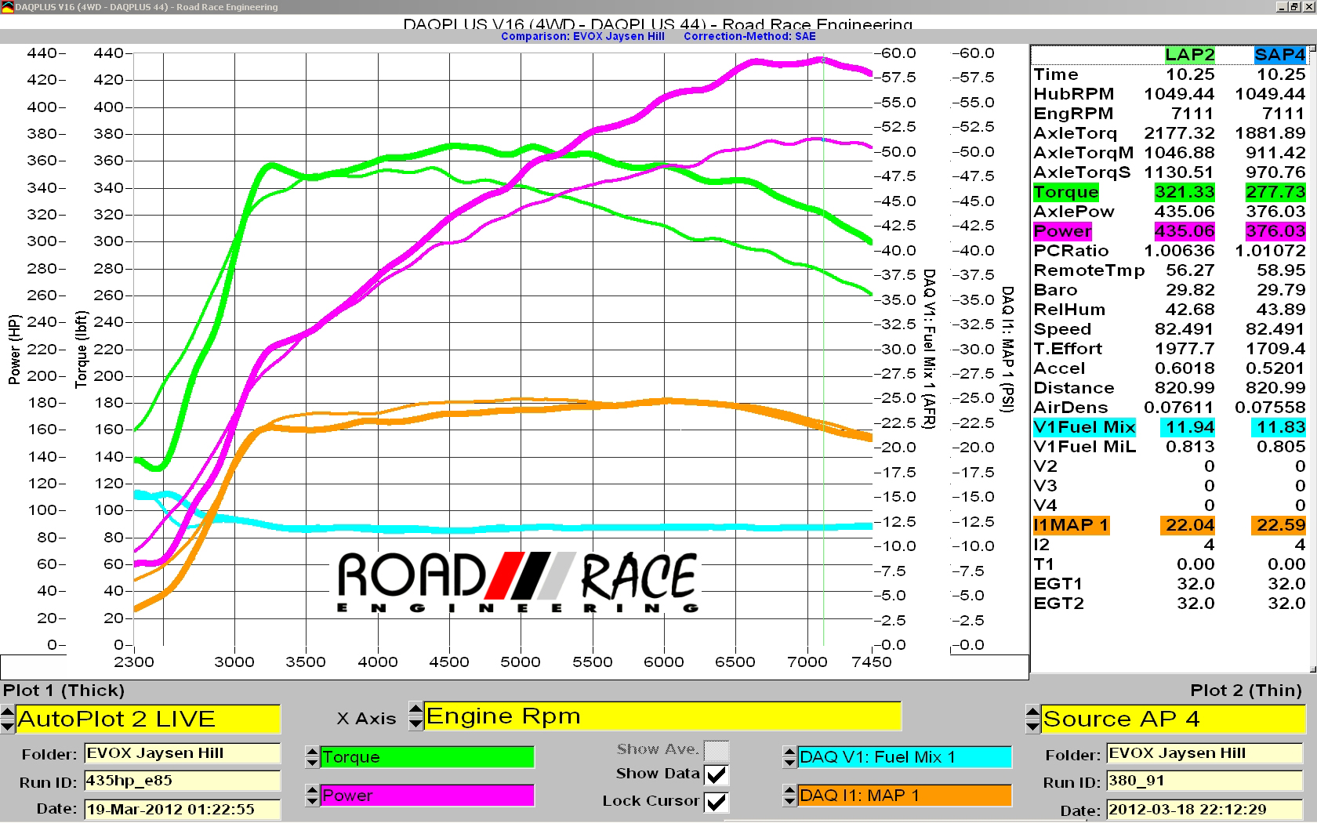Screen dimensions: 1317x823
Task: Click the stepper beside DAQ I1: MAP 1
Action: pyautogui.click(x=788, y=795)
